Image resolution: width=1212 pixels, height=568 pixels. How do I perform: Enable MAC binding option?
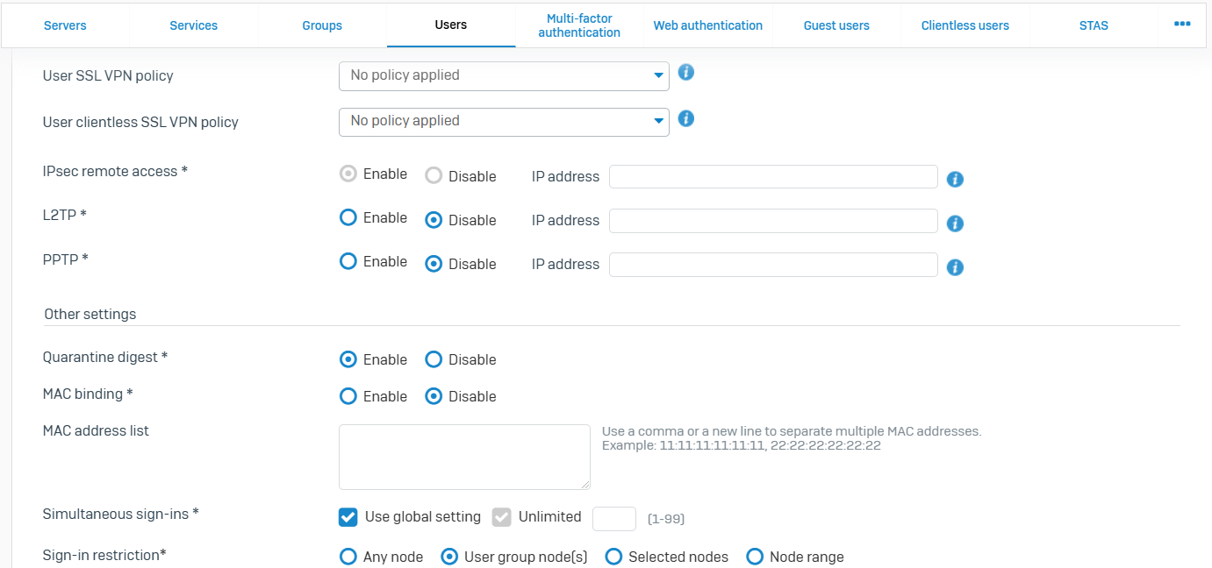(x=348, y=396)
